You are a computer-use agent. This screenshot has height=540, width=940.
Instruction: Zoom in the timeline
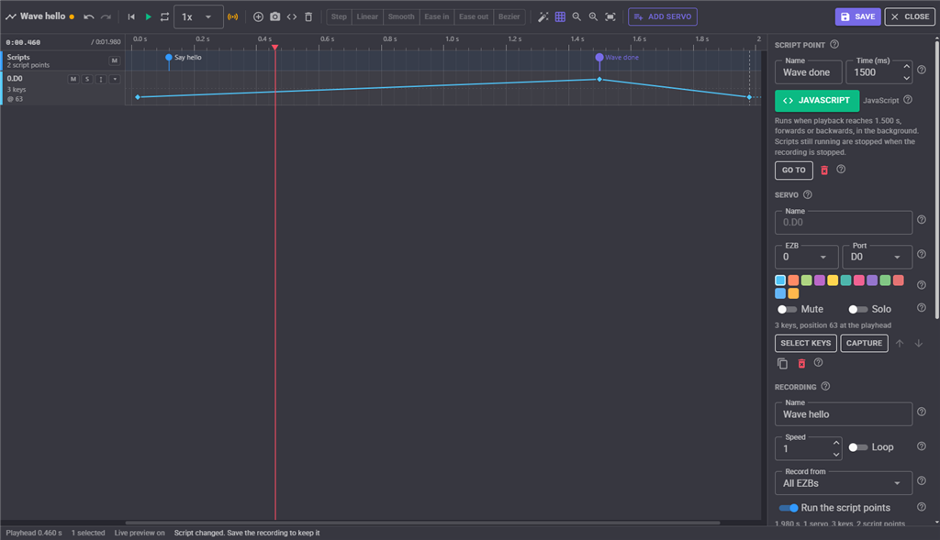(x=594, y=17)
